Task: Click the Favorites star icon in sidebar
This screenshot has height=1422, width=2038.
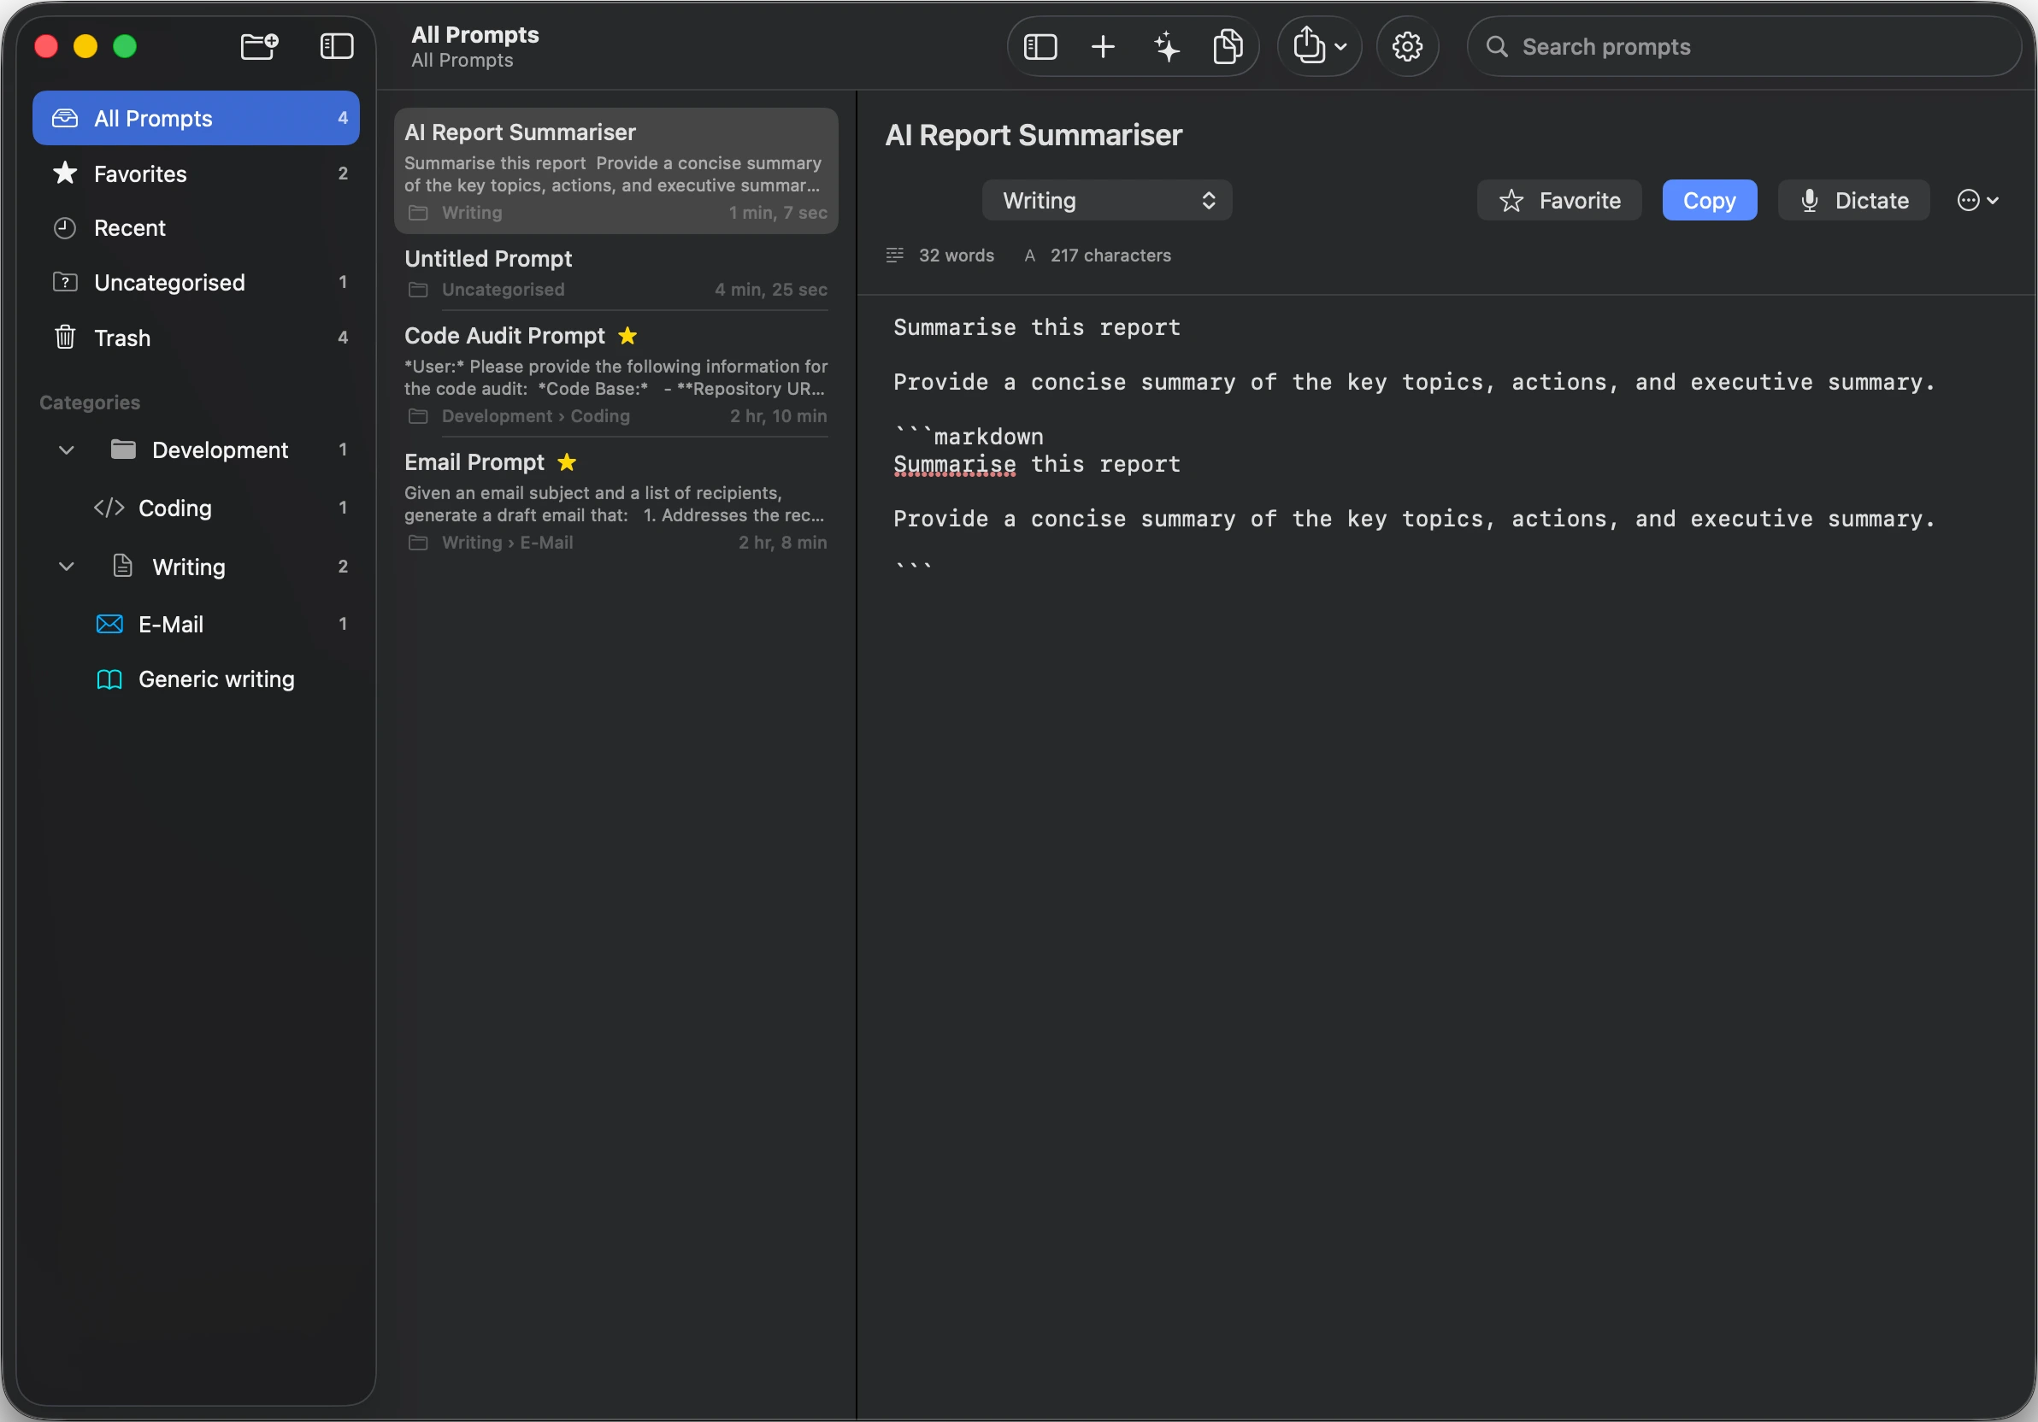Action: coord(65,173)
